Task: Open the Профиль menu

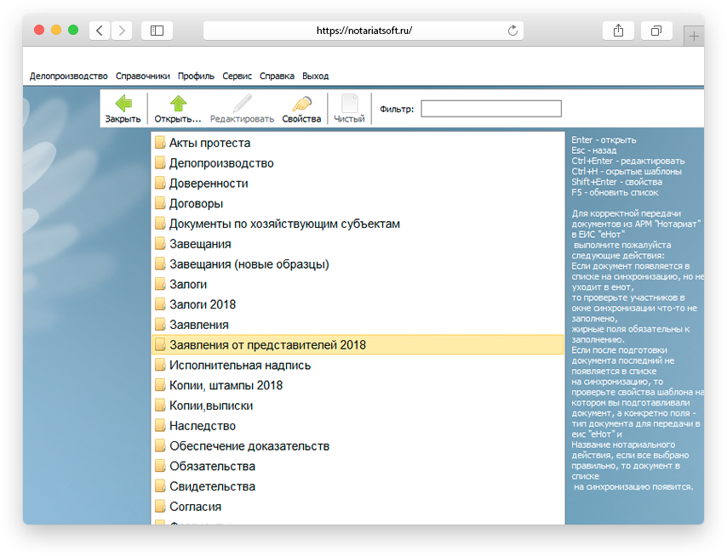Action: (196, 76)
